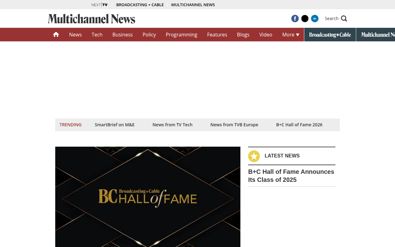
Task: Switch to Broadcasting+Cable site tab
Action: coord(330,35)
